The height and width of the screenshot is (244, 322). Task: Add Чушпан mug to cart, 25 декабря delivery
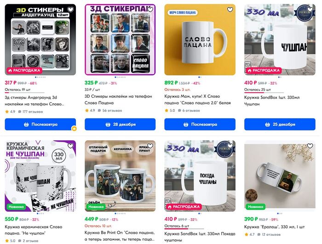[280, 124]
